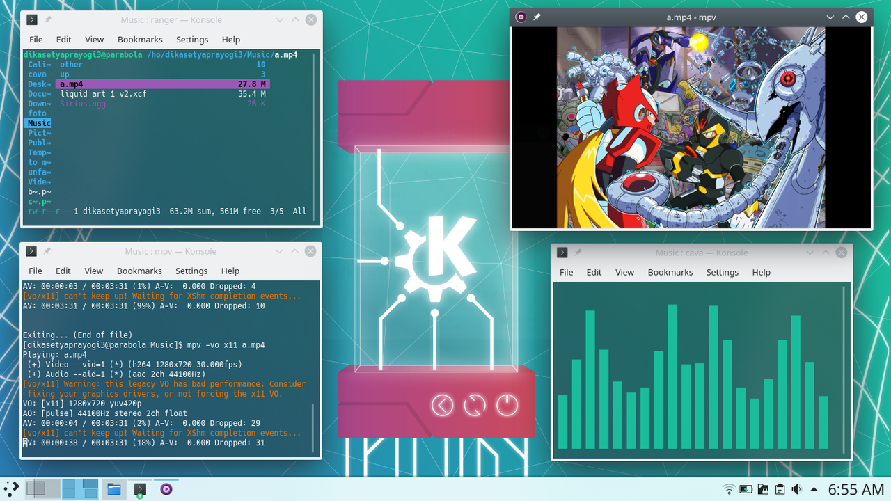Minimize the a.mp4 mpv window
Image resolution: width=891 pixels, height=501 pixels.
point(830,17)
